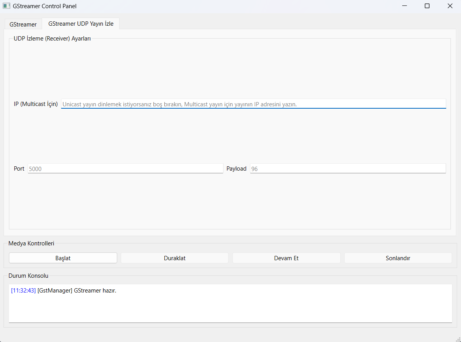
Task: Close the GStreamer Control Panel window
Action: pyautogui.click(x=450, y=6)
